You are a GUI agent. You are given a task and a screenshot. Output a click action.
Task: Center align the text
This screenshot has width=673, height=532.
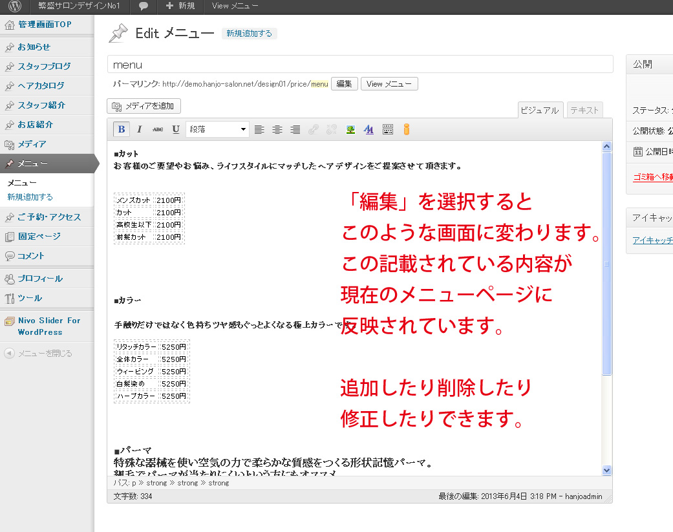coord(277,129)
